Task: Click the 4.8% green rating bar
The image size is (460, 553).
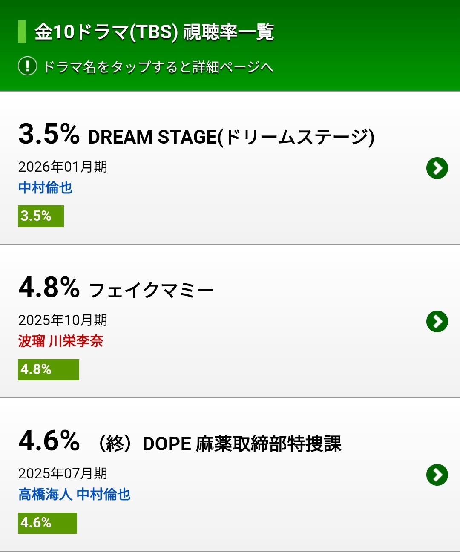Action: (49, 369)
